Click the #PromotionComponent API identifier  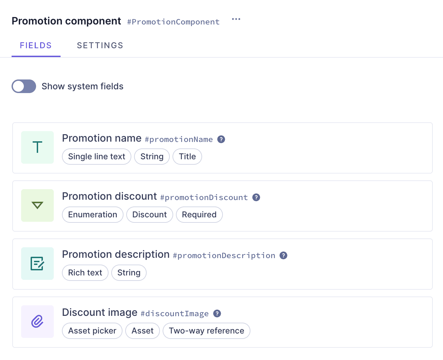174,22
